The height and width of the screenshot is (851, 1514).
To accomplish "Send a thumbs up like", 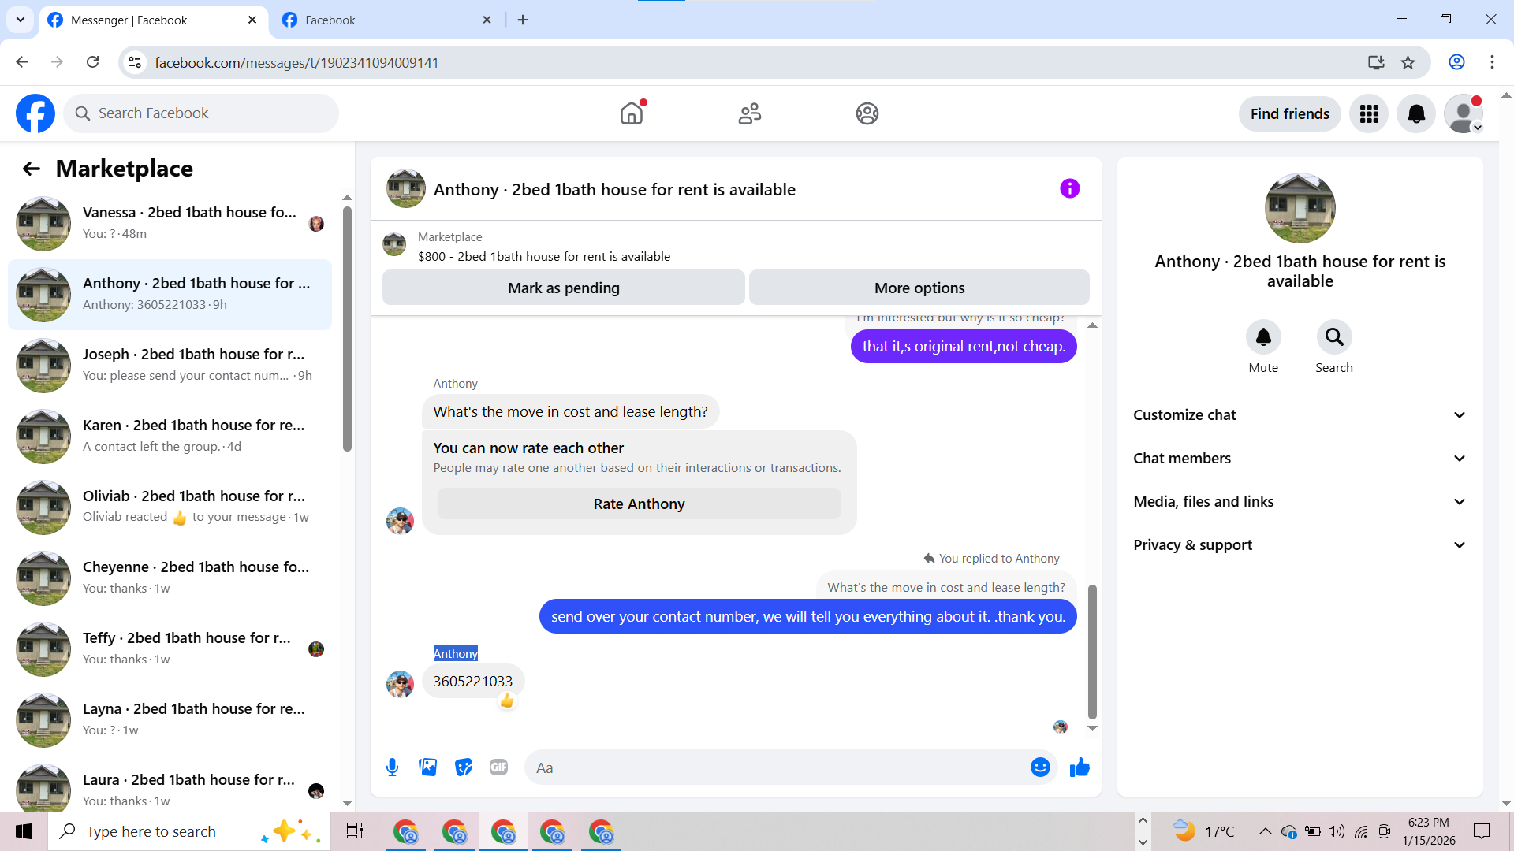I will (1080, 767).
